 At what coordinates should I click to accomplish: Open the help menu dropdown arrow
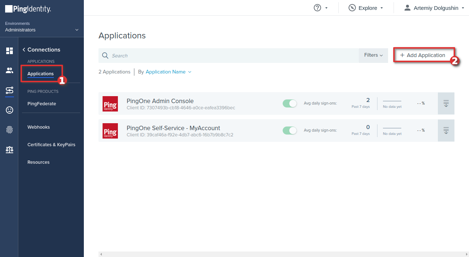click(x=326, y=8)
